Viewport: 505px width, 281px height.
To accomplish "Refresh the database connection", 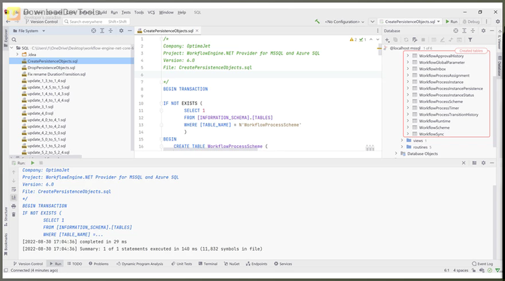I will (406, 40).
